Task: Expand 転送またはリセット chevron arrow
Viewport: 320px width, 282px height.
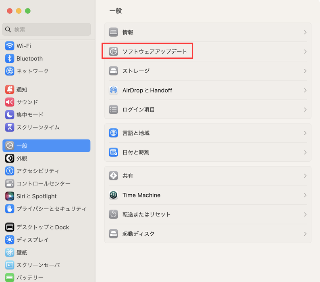Action: [305, 214]
